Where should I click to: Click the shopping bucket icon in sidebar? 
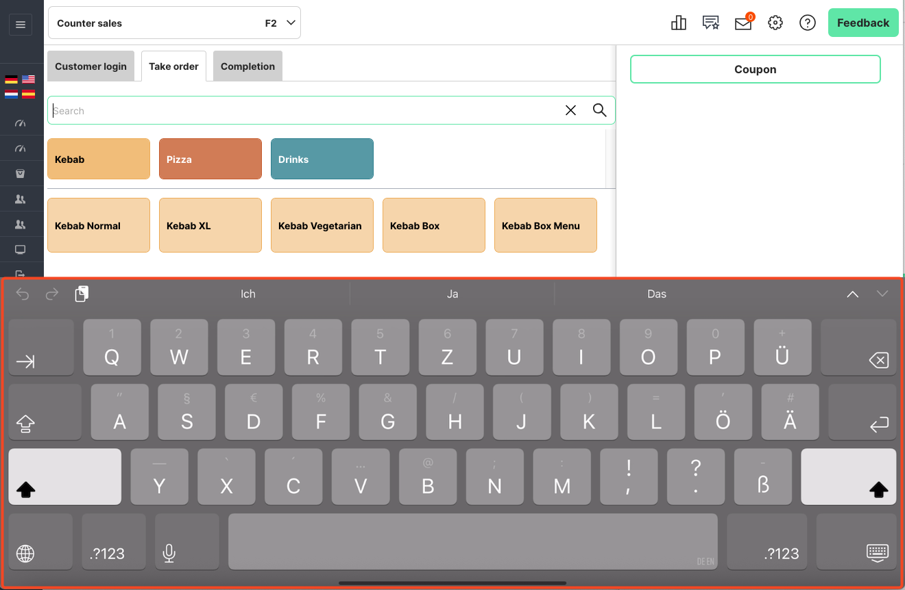[21, 174]
